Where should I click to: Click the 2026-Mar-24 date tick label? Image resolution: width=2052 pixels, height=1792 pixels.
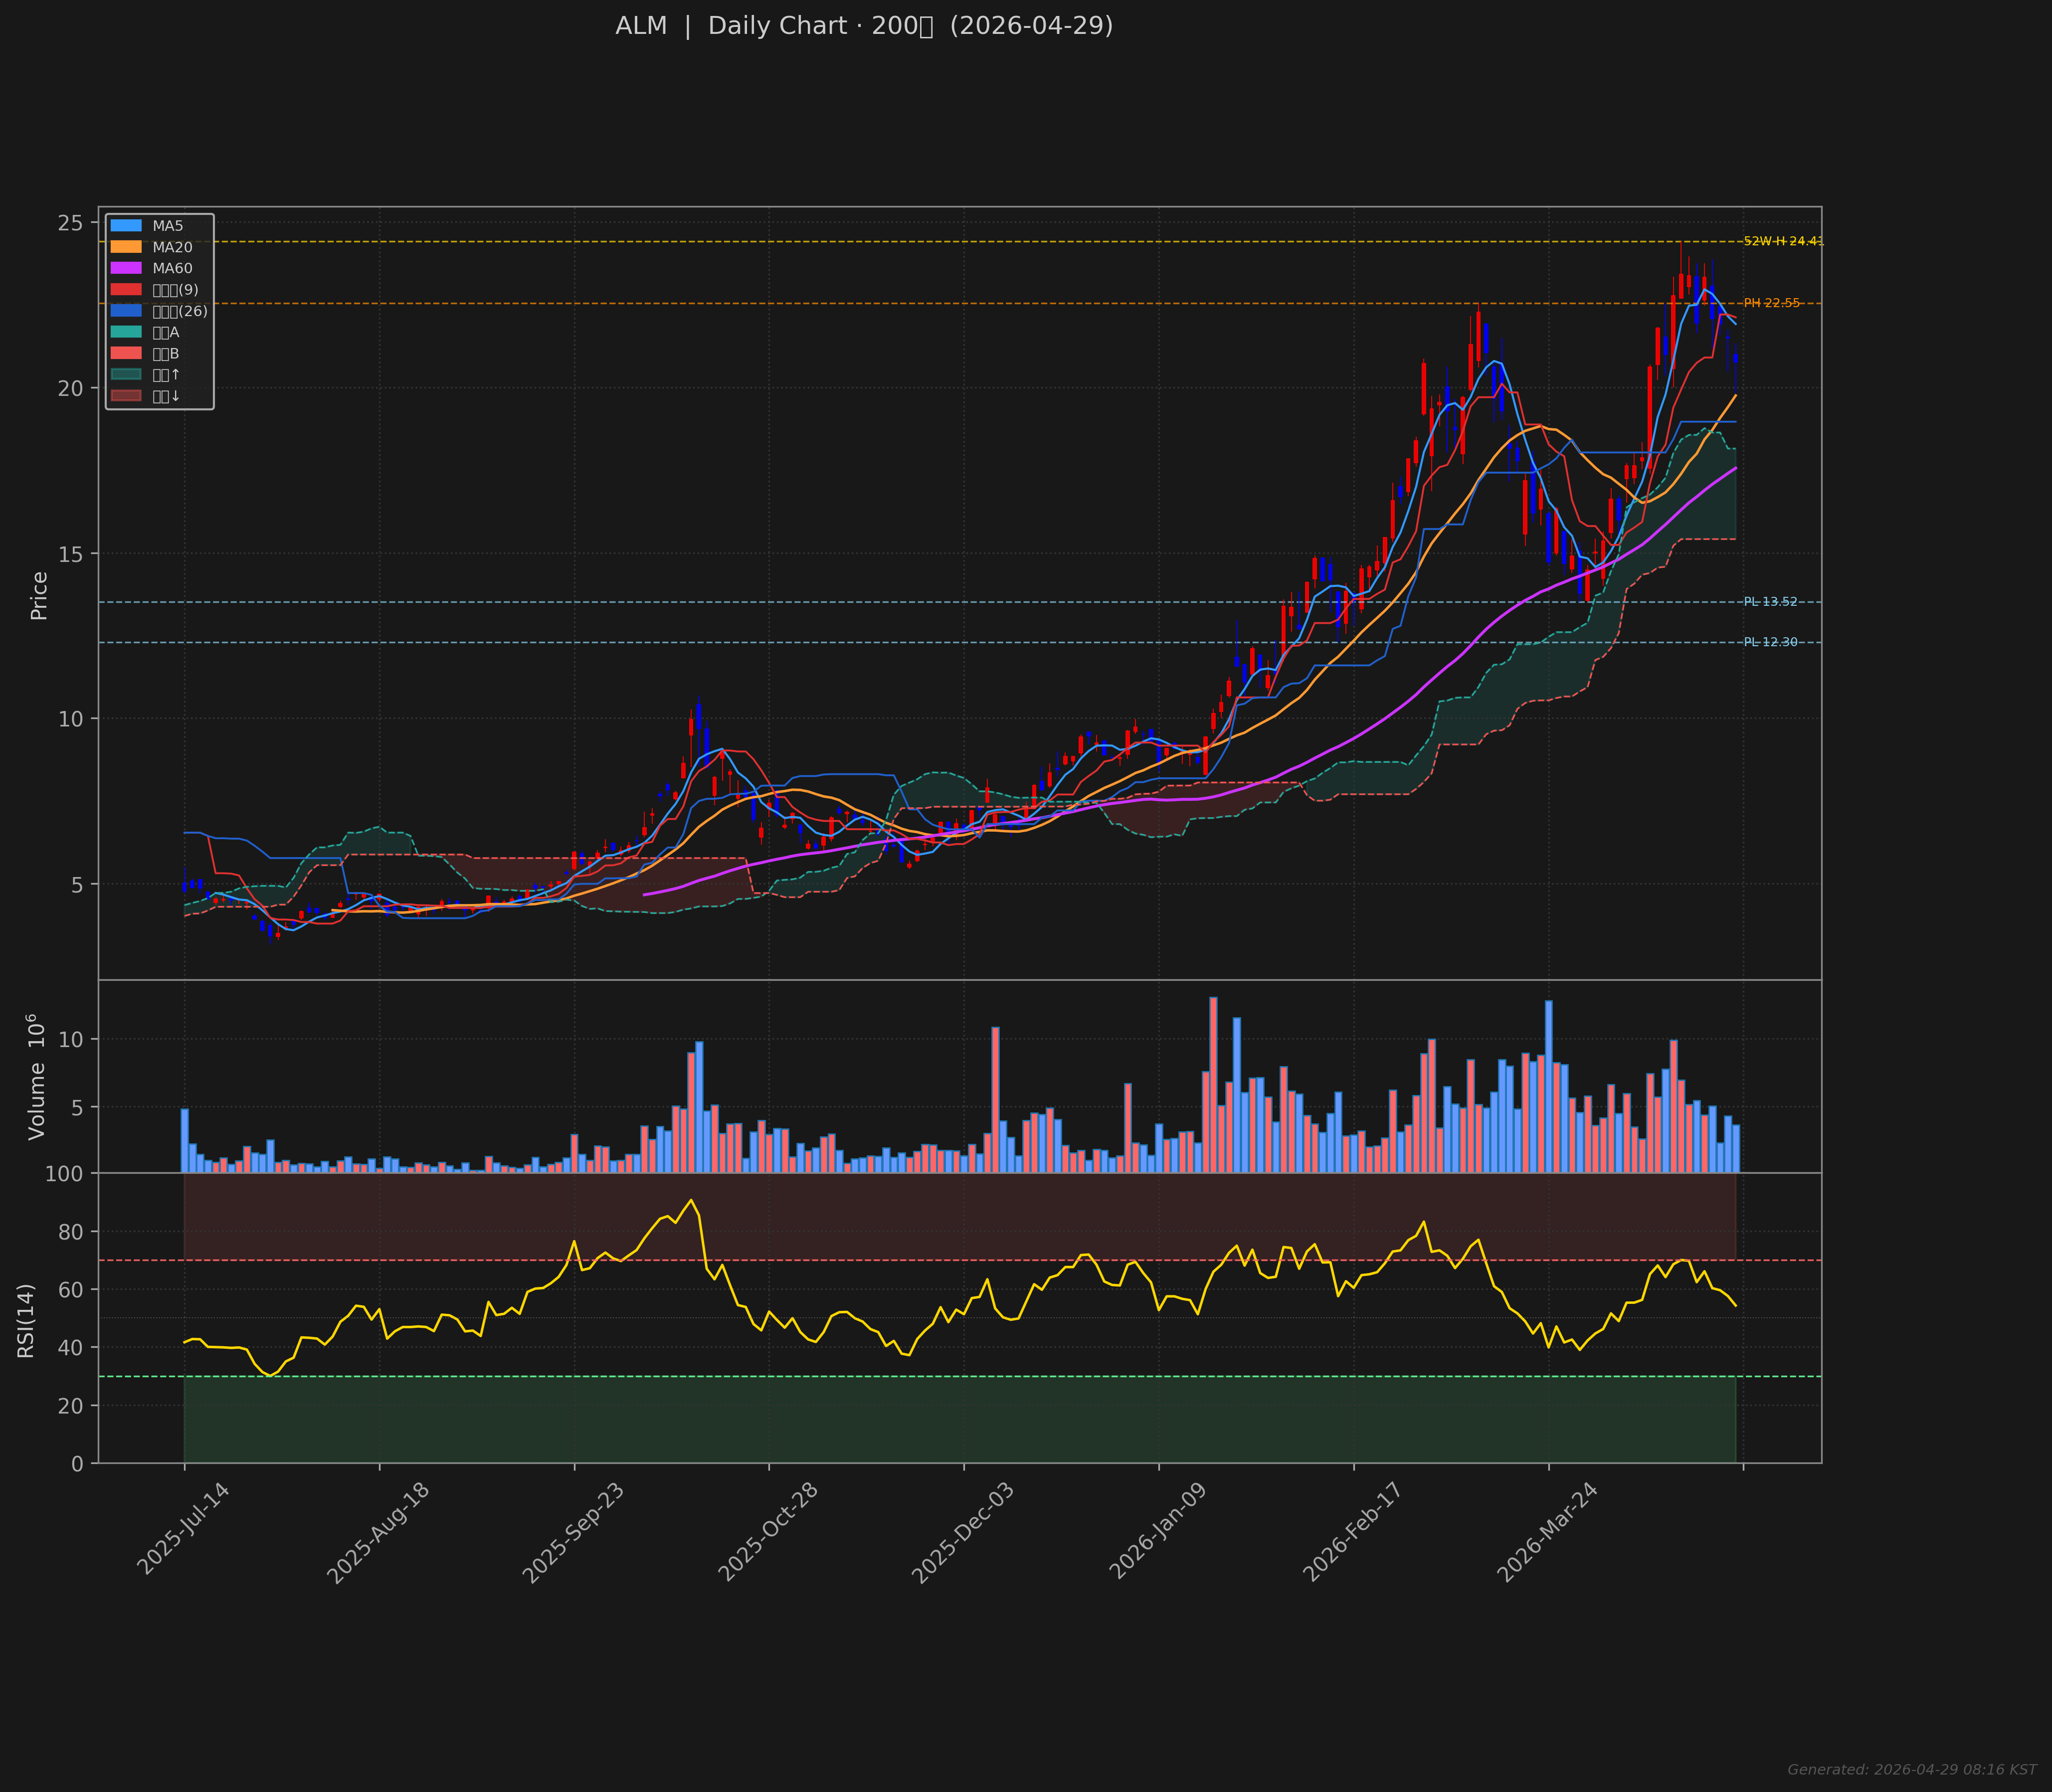pos(1547,1532)
